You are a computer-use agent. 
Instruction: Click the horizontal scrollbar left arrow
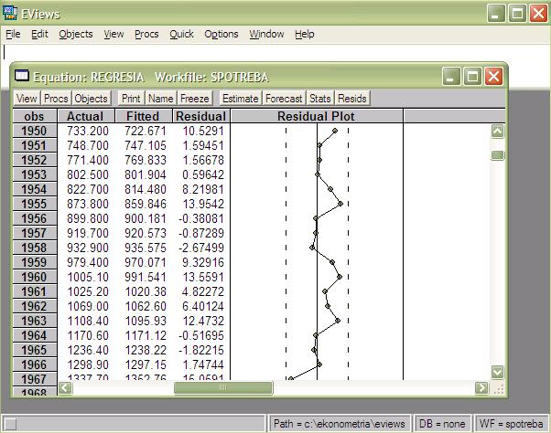pyautogui.click(x=66, y=388)
